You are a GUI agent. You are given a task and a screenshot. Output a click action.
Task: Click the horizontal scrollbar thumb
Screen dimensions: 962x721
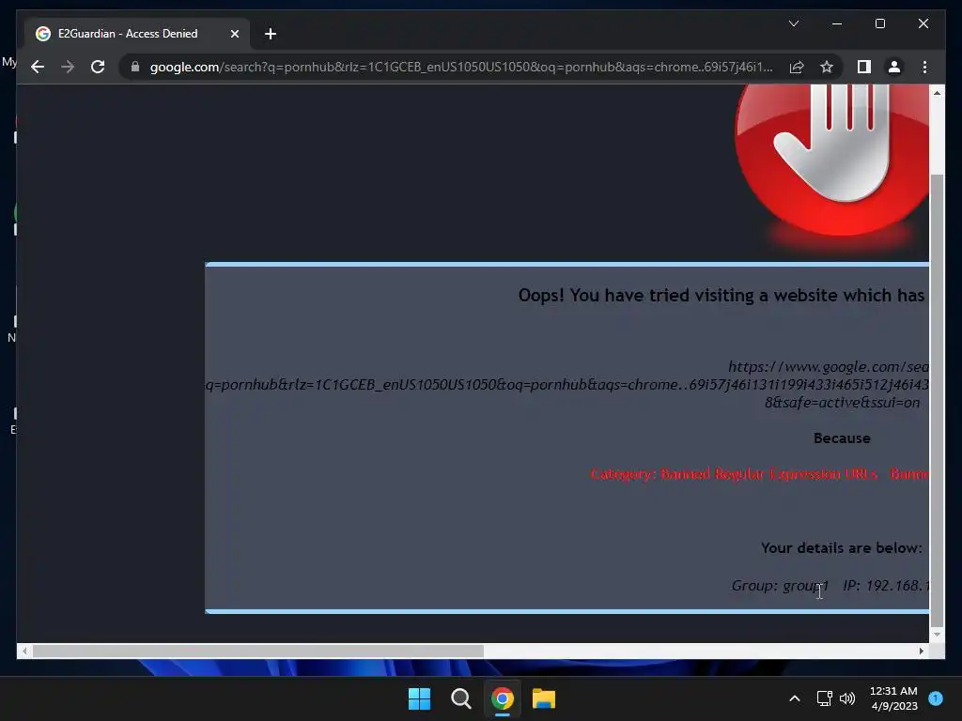click(x=258, y=652)
